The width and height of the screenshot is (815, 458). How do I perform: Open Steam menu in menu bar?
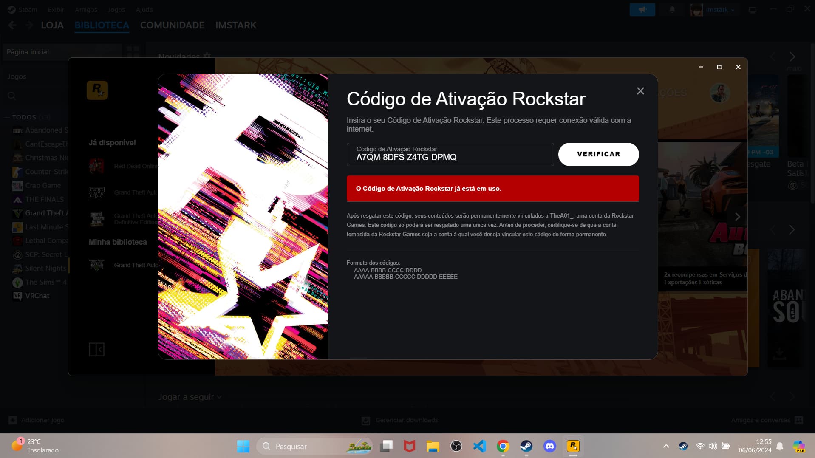tap(23, 9)
